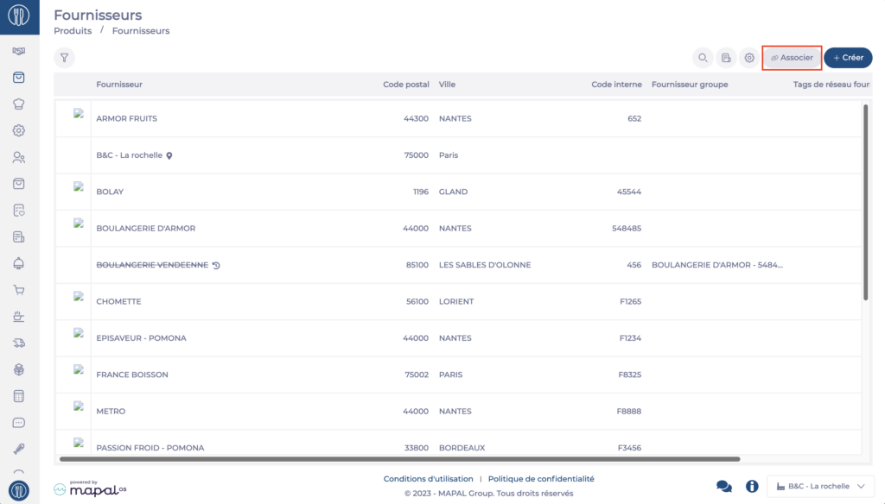Open the shopping cart sidebar icon
This screenshot has height=504, width=885.
[19, 290]
